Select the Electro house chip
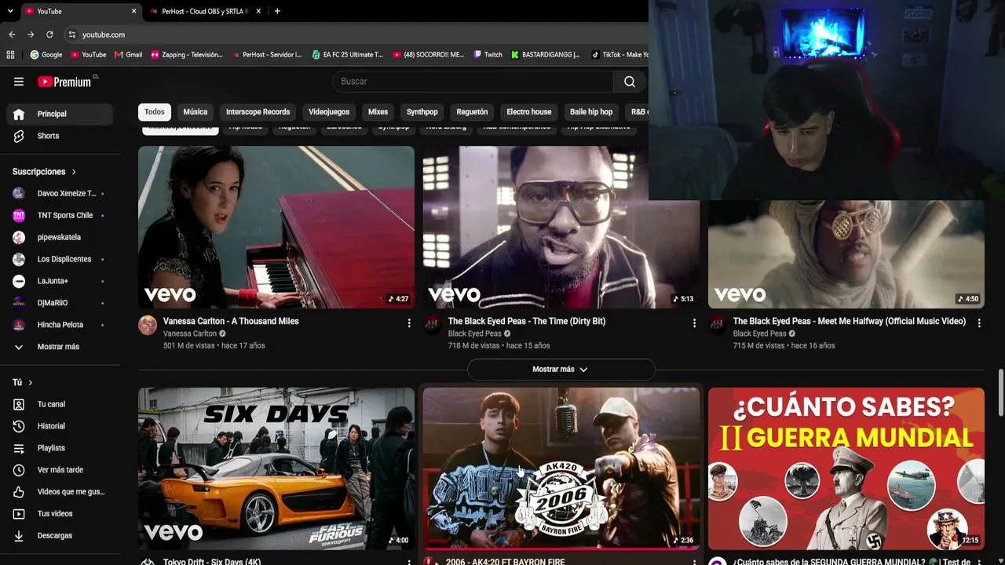The image size is (1005, 565). [x=529, y=111]
